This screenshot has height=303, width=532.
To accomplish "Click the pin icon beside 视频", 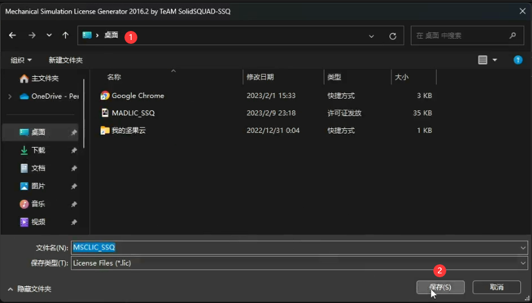I will pyautogui.click(x=74, y=222).
